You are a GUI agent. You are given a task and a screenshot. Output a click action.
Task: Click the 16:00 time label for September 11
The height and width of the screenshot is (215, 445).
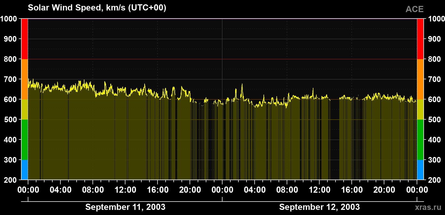click(x=158, y=190)
